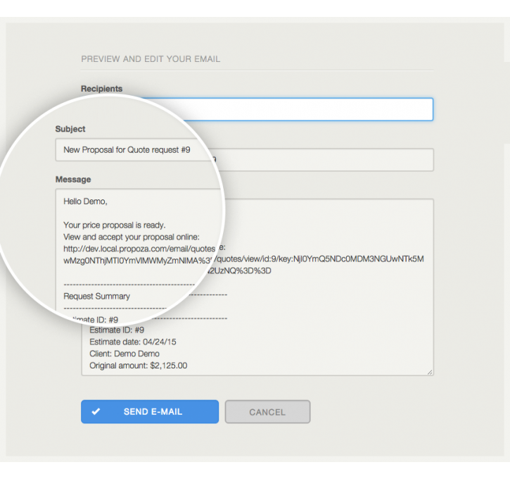Click the 'Your price proposal is ready.' text
This screenshot has width=510, height=479.
coord(115,225)
